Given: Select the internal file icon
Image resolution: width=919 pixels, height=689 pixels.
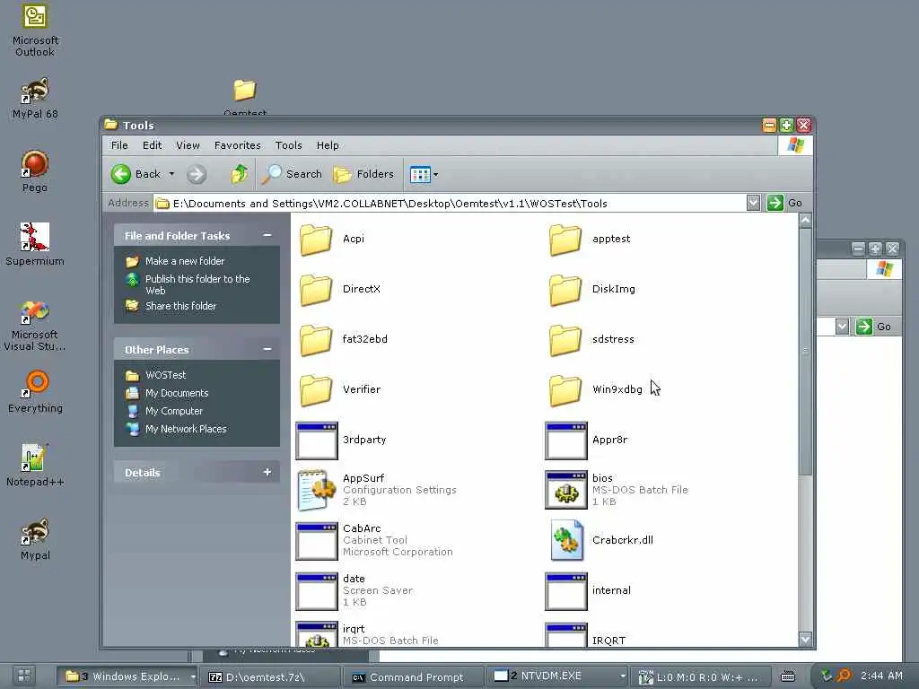Looking at the screenshot, I should coord(566,590).
